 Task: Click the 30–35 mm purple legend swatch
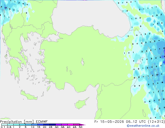pyautogui.click(x=59, y=125)
